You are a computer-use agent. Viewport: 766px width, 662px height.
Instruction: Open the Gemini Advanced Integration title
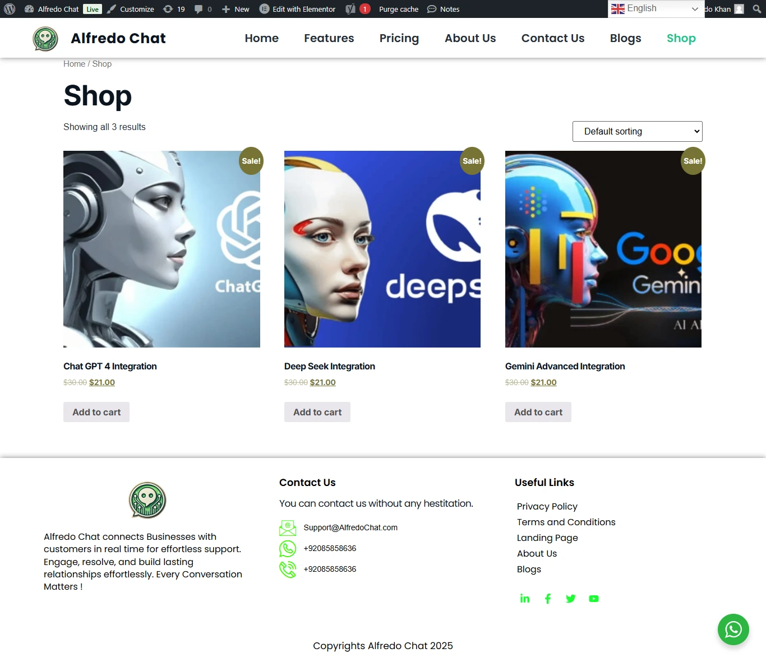565,366
